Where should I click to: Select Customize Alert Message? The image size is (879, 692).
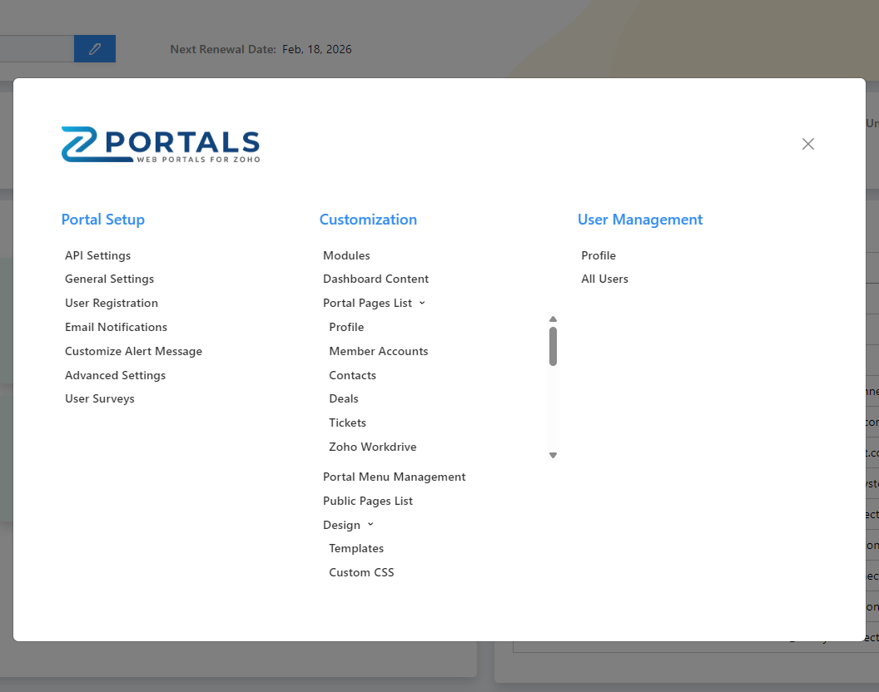point(133,351)
